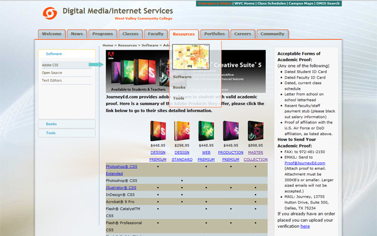377x236 pixels.
Task: Click the Digital Media/Internet Services title
Action: (x=118, y=11)
